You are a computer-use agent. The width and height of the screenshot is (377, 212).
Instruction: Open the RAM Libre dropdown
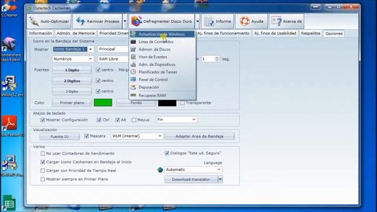113,59
